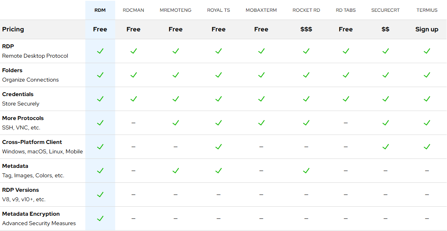Click the 'Remote Desktop Protocol' description

35,56
